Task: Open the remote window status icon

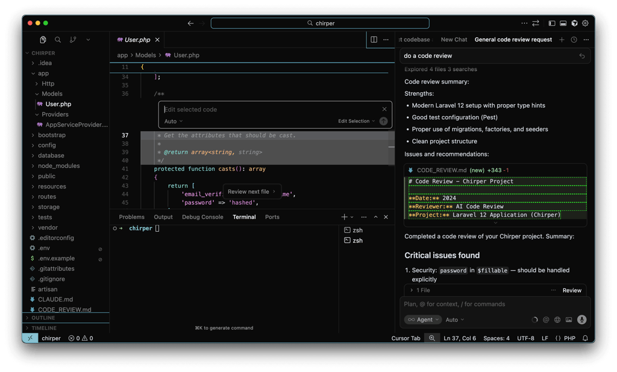Action: tap(30, 338)
